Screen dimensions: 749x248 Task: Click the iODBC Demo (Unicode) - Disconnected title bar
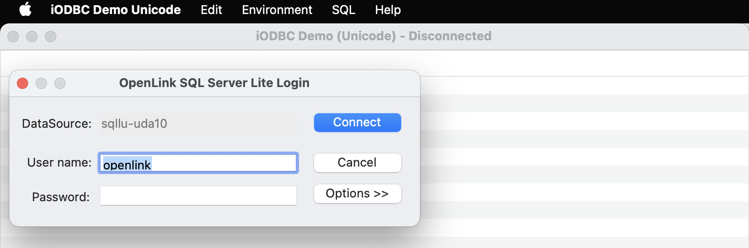coord(374,36)
